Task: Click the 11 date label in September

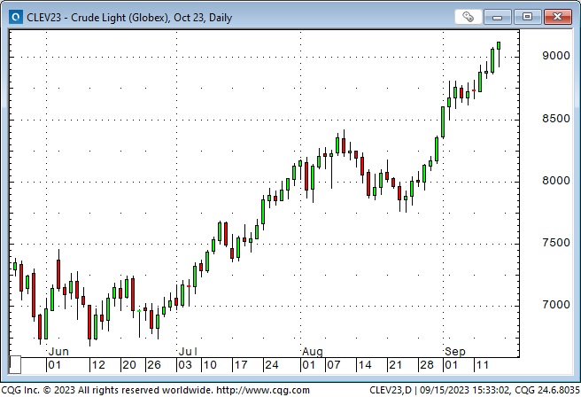Action: pyautogui.click(x=483, y=365)
